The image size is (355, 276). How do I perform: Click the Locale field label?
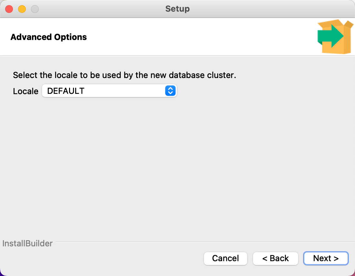[25, 91]
